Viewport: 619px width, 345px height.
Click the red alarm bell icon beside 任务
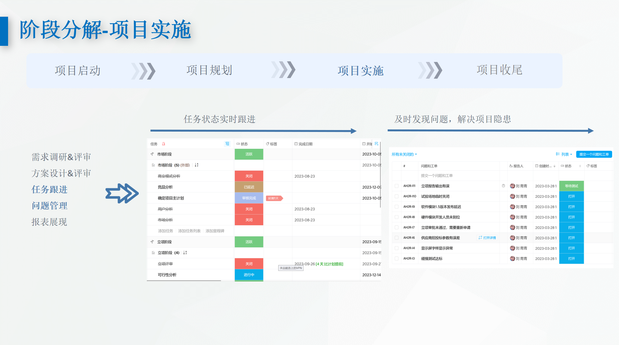(164, 144)
